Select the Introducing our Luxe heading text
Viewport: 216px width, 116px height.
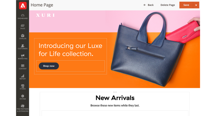[70, 50]
